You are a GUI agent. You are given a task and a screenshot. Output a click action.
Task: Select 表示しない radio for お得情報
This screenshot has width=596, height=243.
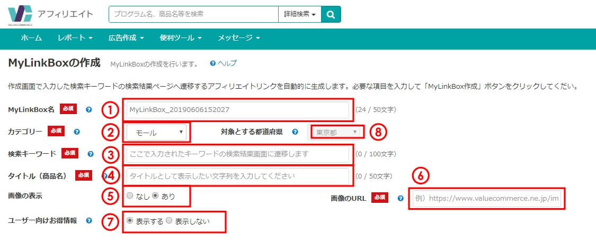169,220
